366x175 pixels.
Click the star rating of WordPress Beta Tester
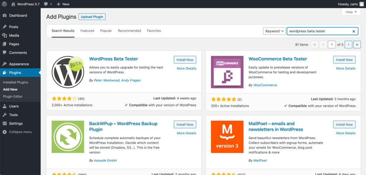pos(64,98)
